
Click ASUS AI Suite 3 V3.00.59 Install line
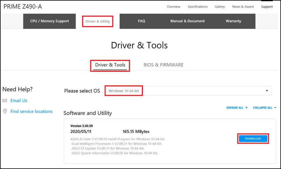[118, 139]
